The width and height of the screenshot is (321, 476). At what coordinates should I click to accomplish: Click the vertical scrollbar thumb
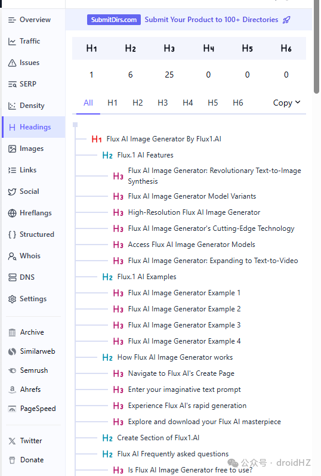click(316, 47)
